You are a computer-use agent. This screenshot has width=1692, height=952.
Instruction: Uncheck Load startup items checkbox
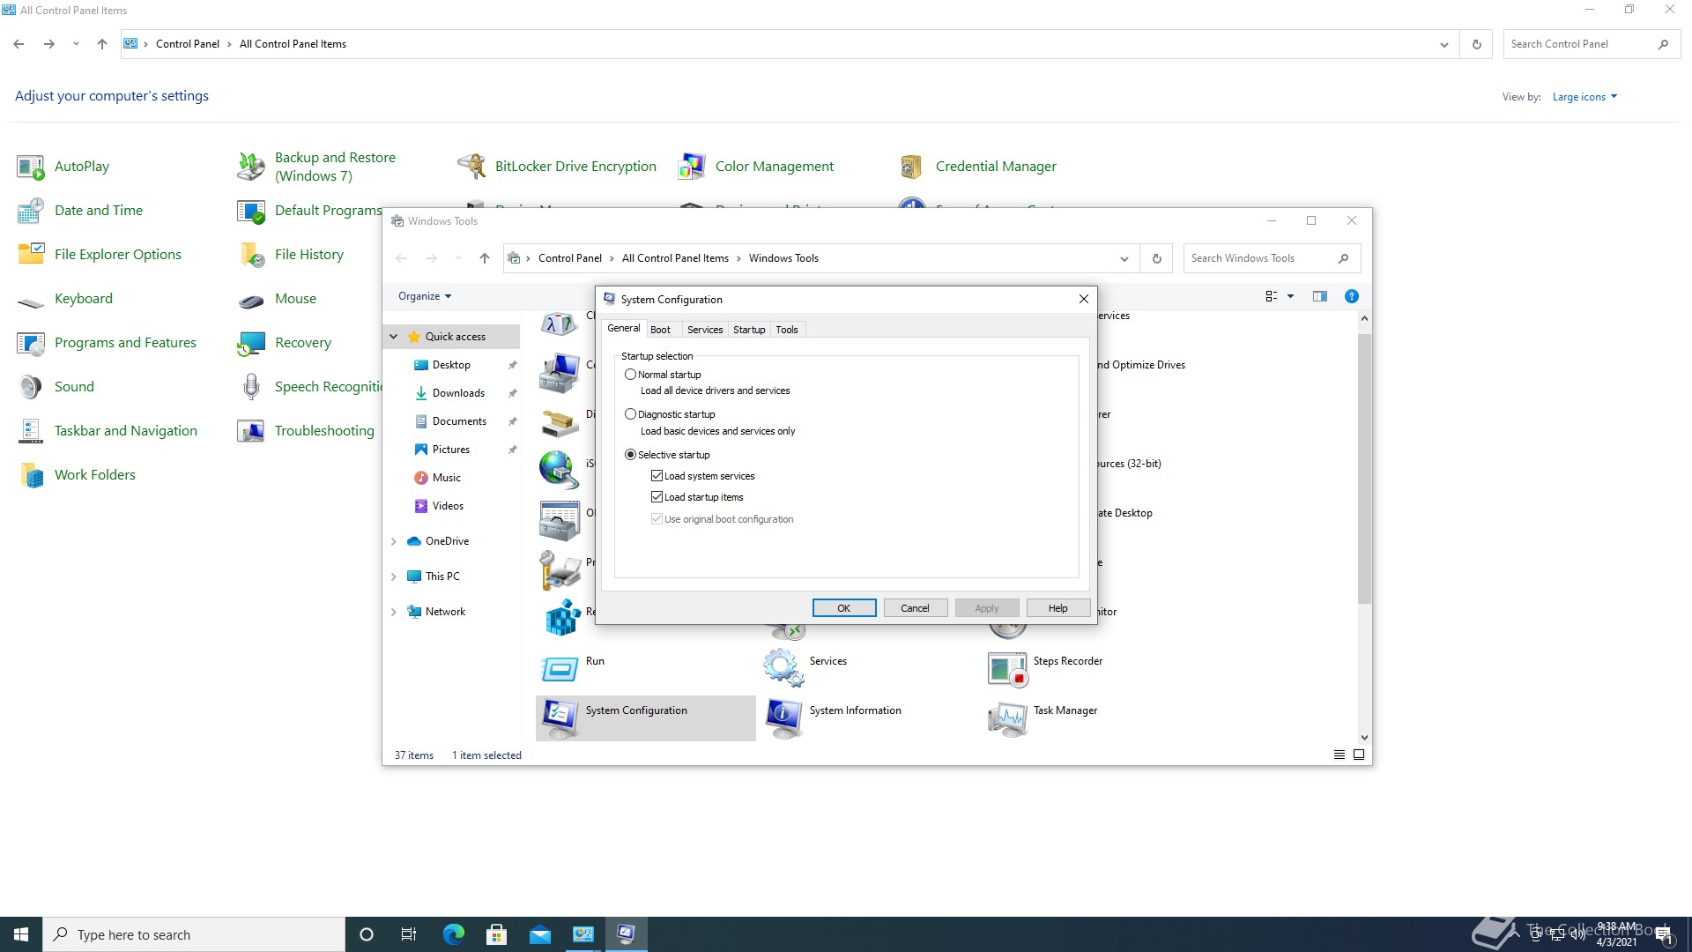tap(657, 497)
